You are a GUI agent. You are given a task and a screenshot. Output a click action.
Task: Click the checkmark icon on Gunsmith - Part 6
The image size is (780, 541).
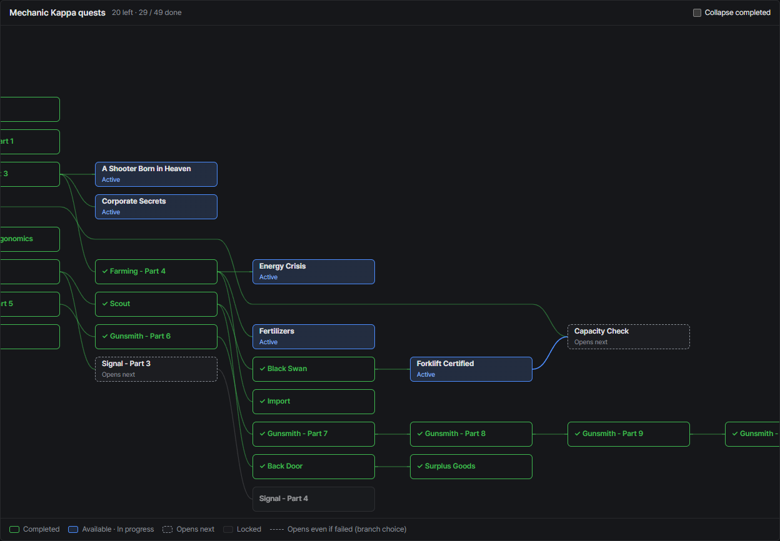[x=105, y=336]
